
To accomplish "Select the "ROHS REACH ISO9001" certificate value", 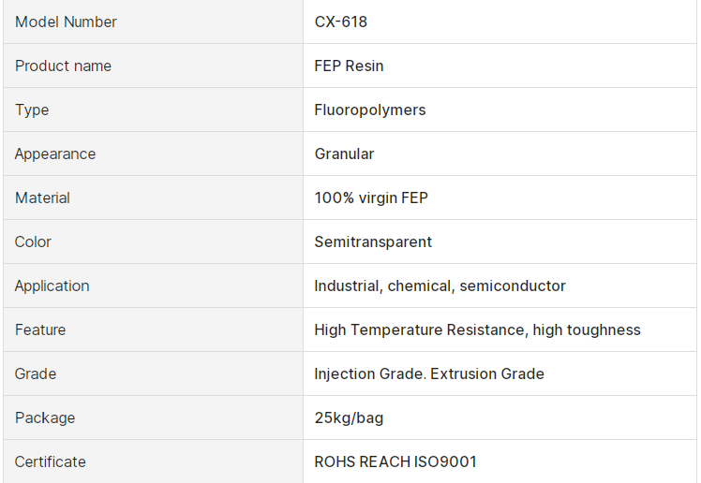I will click(395, 461).
